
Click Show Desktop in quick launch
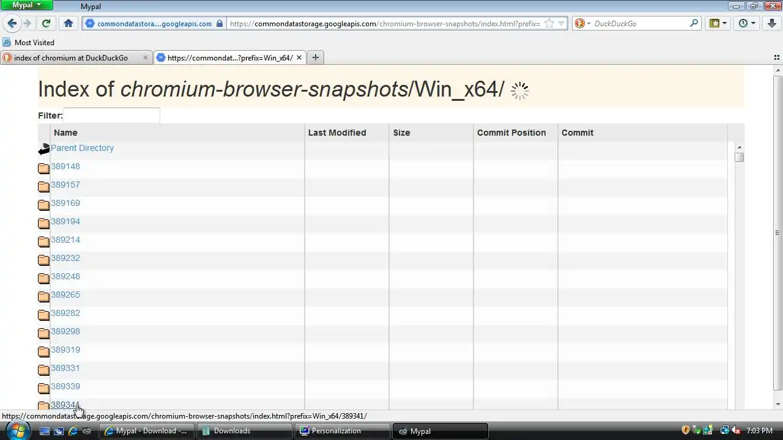[45, 431]
